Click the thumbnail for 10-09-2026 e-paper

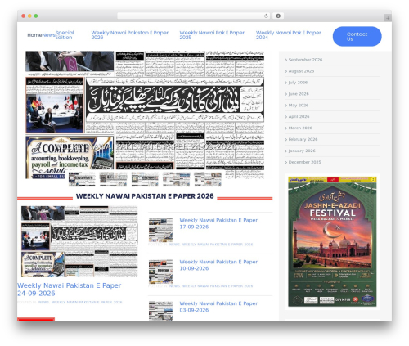click(160, 272)
